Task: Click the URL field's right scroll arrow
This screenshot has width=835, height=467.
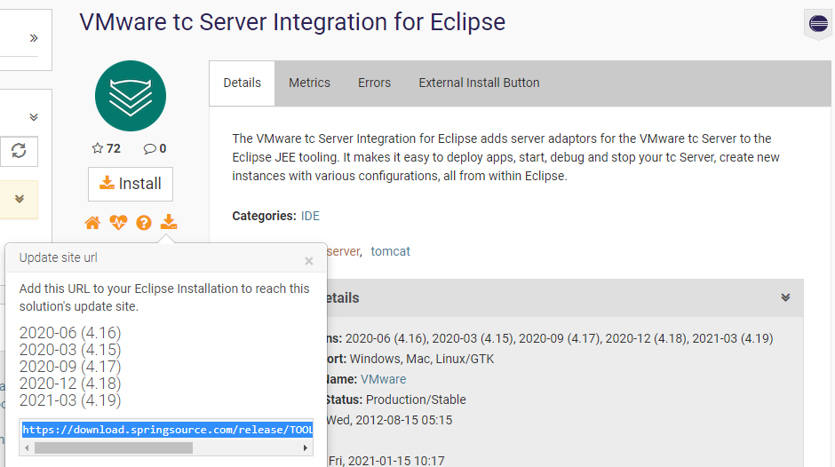Action: pos(306,448)
